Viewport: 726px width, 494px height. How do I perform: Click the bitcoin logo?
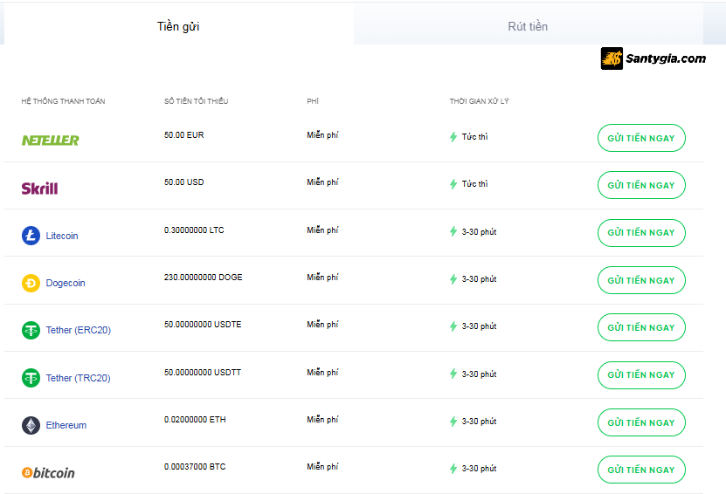click(48, 473)
